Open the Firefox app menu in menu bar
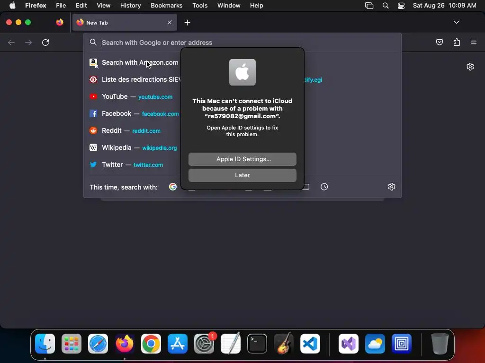The height and width of the screenshot is (363, 485). pyautogui.click(x=36, y=6)
